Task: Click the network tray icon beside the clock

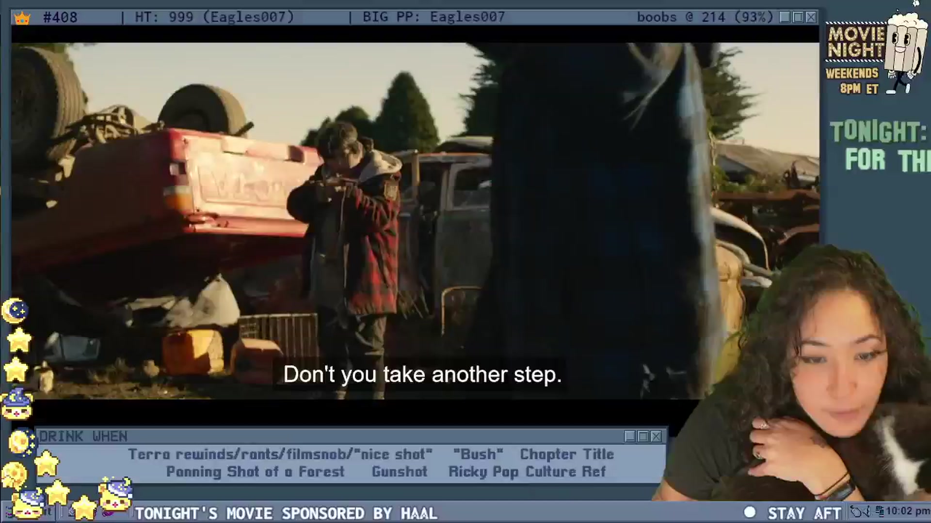Action: click(x=879, y=511)
